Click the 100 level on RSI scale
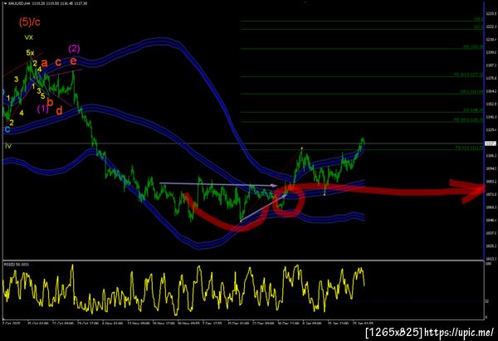Screen dimensions: 498x341 pyautogui.click(x=488, y=264)
